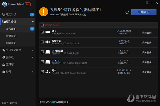Click the 工具箱 toolbox icon
The height and width of the screenshot is (106, 160).
coord(4,64)
